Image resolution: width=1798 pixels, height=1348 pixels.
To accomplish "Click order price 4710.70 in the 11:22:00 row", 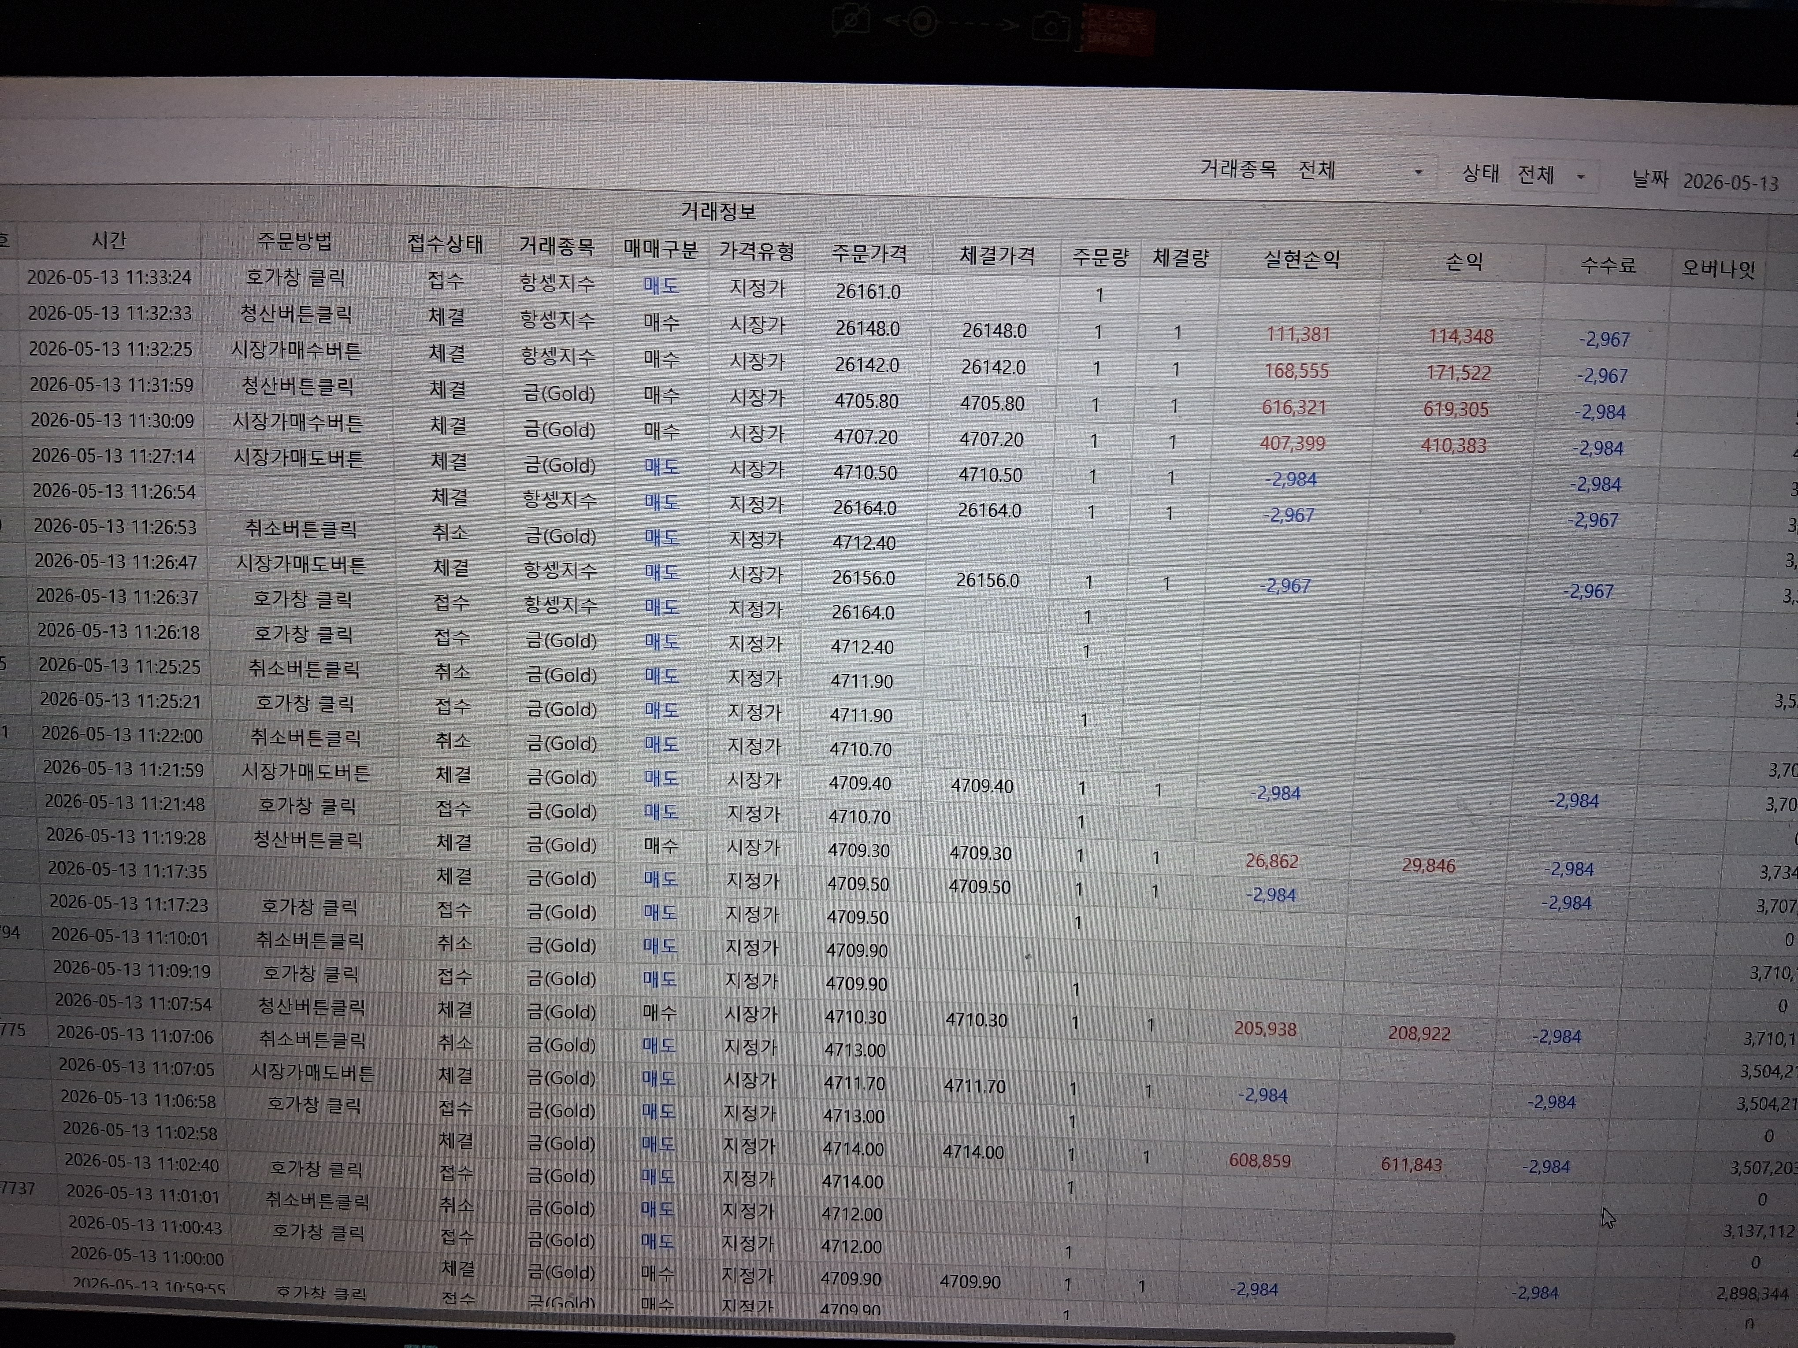I will tap(861, 749).
